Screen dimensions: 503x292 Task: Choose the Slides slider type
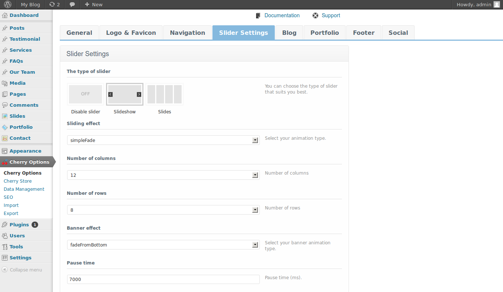coord(164,94)
